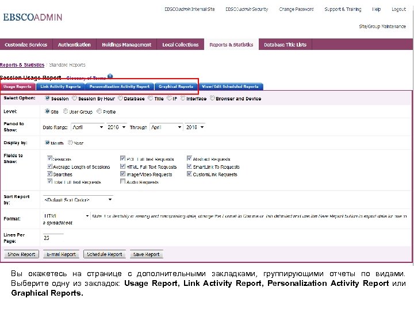Open the Glossary of Terms help icon
The image size is (414, 310).
click(x=110, y=76)
